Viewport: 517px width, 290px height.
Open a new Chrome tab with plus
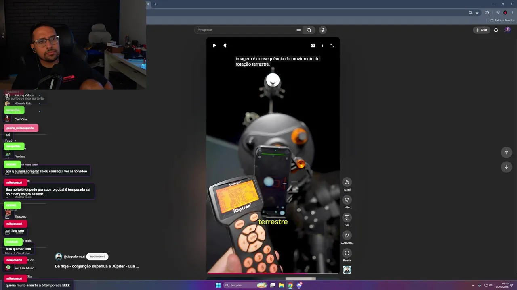pos(155,4)
